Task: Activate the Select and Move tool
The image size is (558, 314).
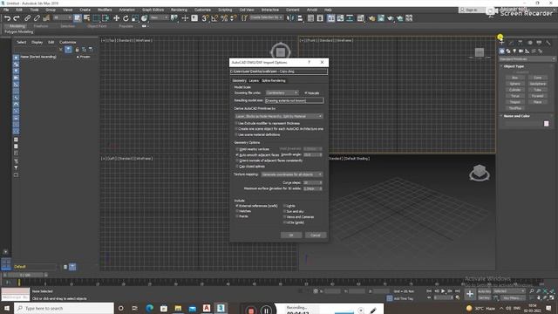Action: click(x=116, y=18)
